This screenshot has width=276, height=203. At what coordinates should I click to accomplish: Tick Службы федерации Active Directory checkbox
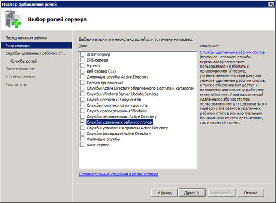click(x=82, y=134)
